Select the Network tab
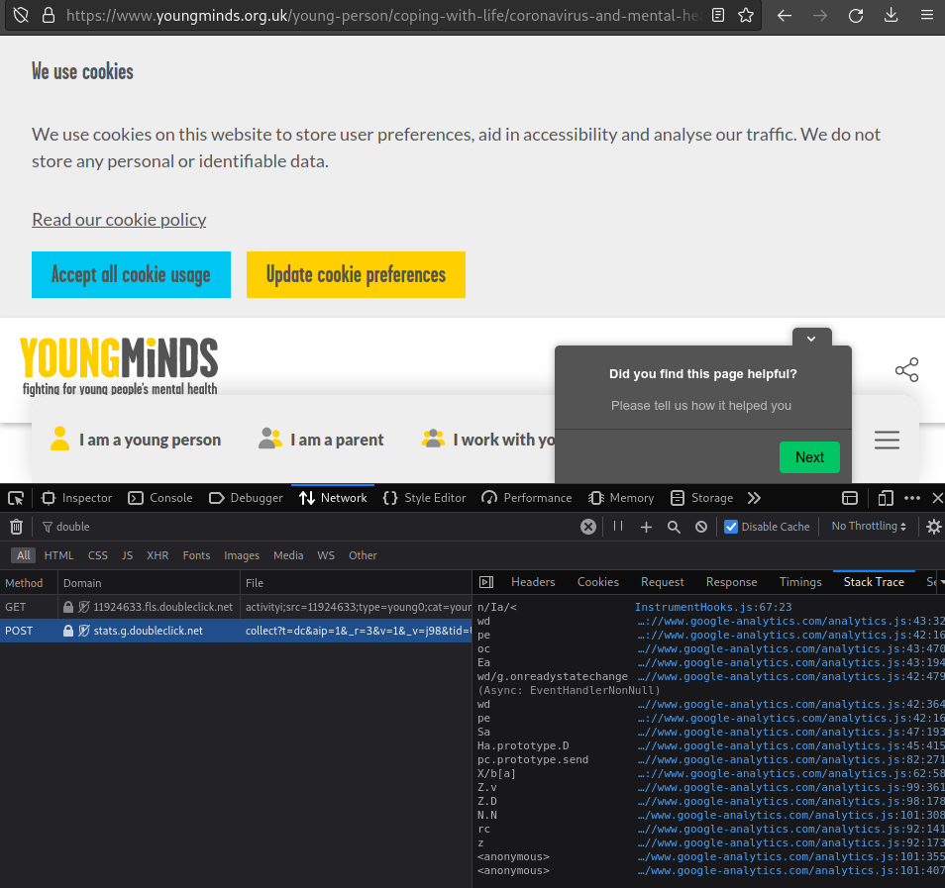Screen dimensions: 945x888 click(333, 498)
